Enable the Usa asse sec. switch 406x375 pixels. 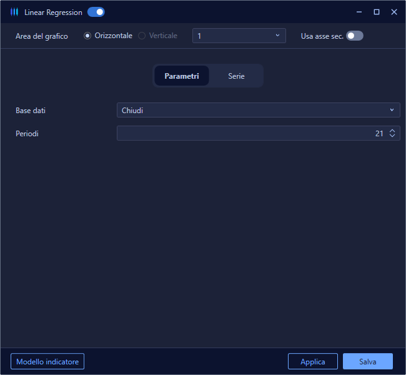(355, 36)
